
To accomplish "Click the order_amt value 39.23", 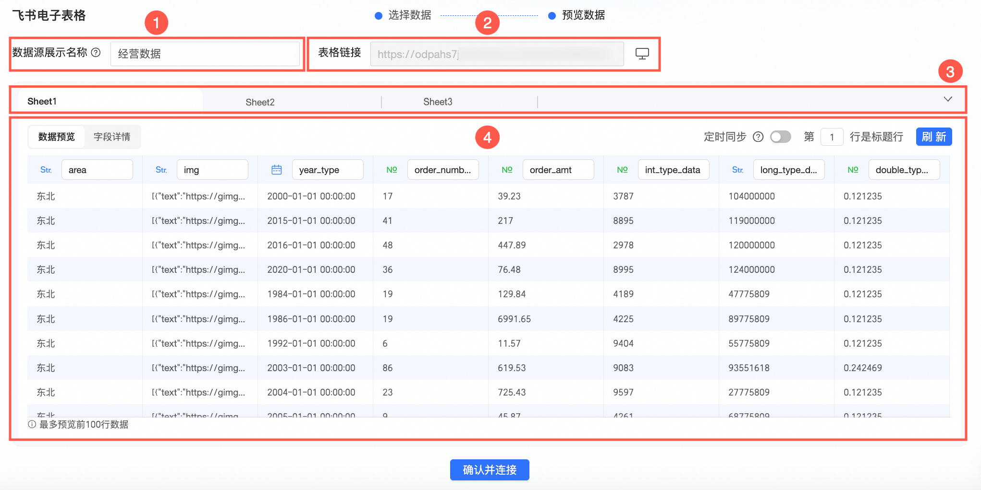I will [x=509, y=196].
